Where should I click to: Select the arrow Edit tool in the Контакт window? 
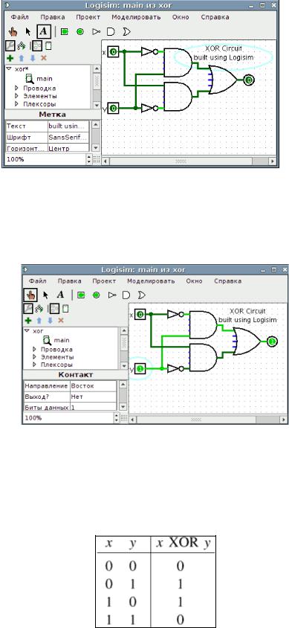tap(45, 295)
